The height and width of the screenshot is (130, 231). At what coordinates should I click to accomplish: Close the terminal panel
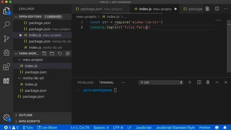(226, 82)
